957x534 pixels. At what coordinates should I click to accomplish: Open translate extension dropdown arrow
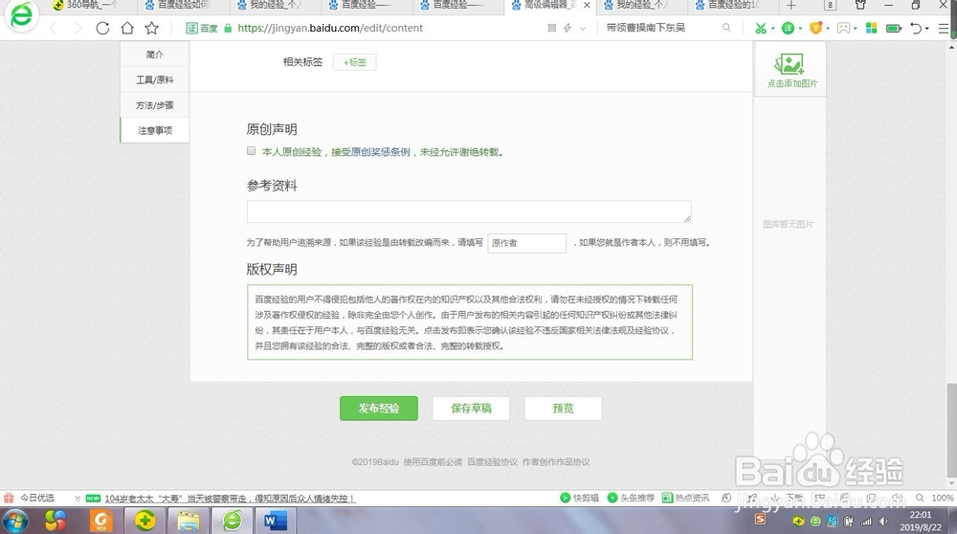[800, 28]
